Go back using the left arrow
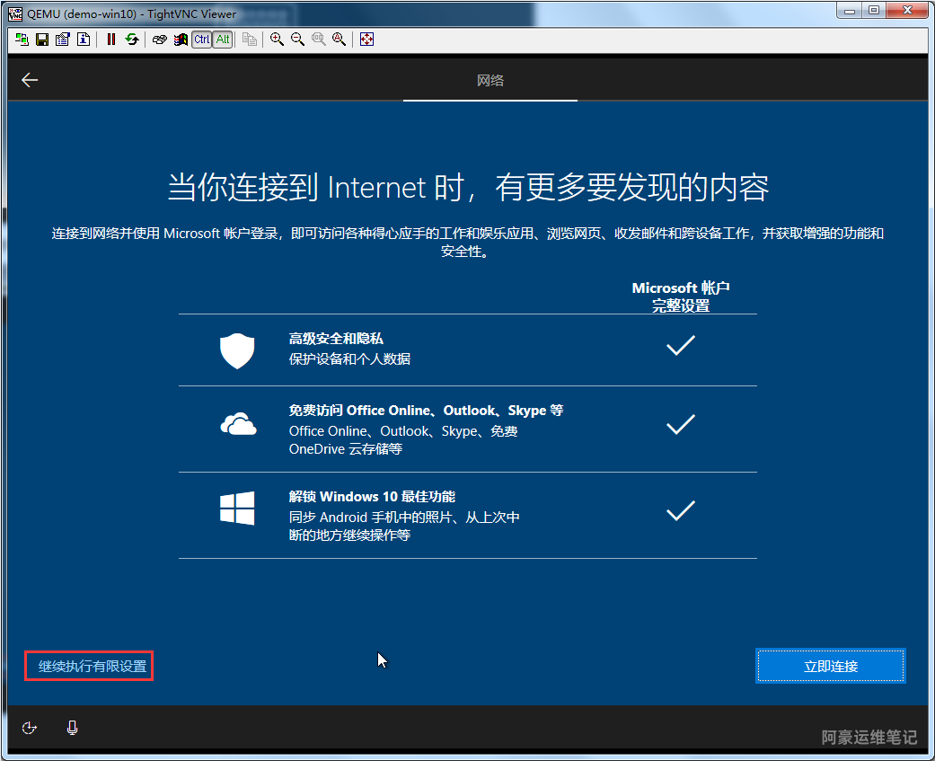The height and width of the screenshot is (761, 935). tap(30, 80)
